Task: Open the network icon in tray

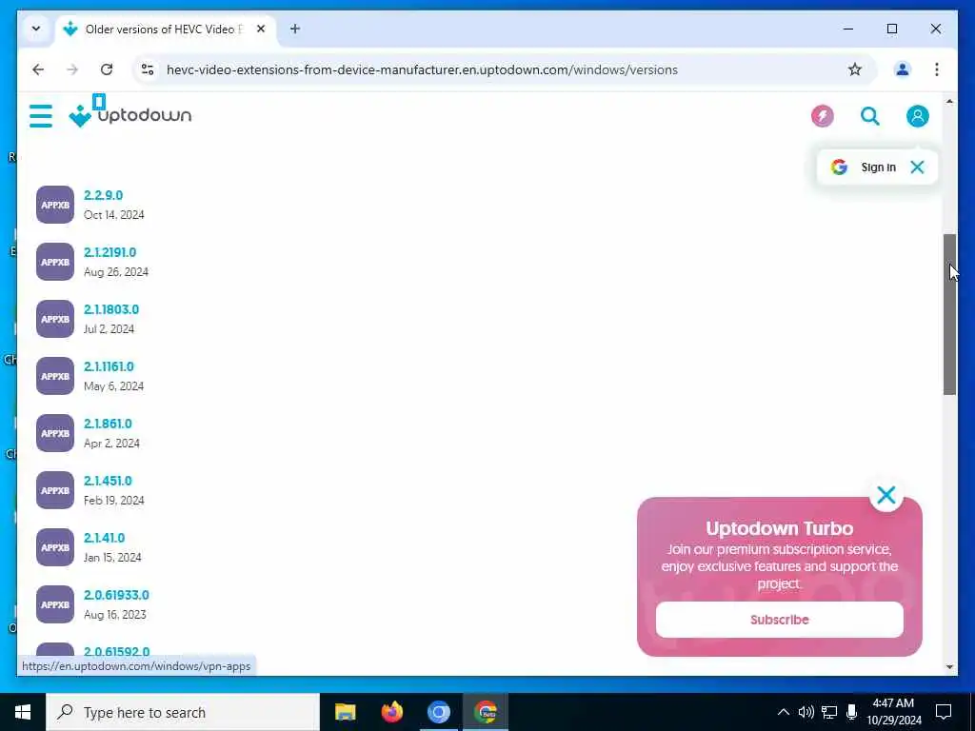Action: click(x=829, y=712)
